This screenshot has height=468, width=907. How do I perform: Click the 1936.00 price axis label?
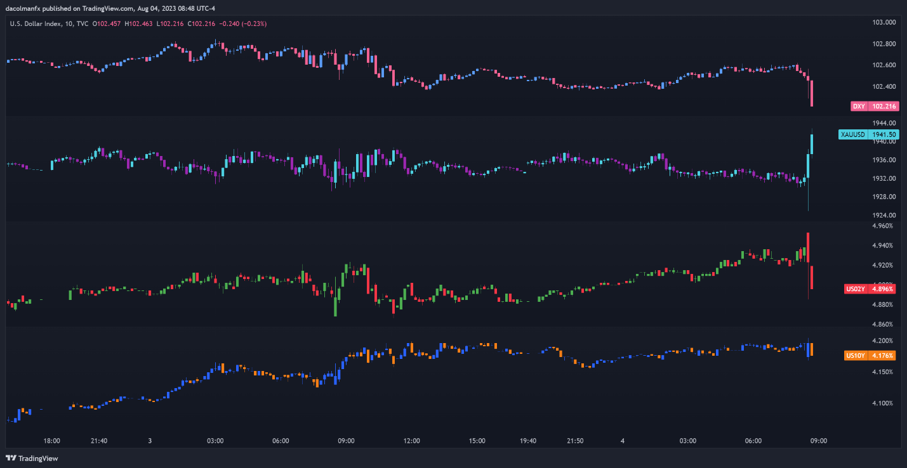pos(884,160)
